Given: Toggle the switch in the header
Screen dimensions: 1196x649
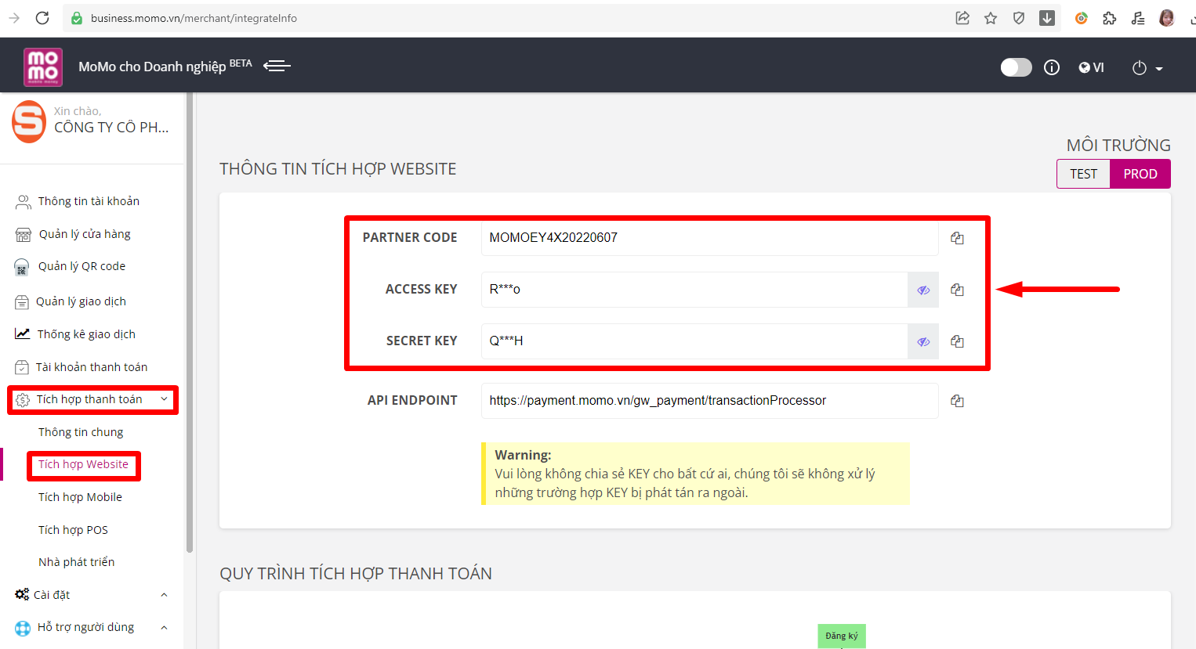Looking at the screenshot, I should click(1016, 67).
